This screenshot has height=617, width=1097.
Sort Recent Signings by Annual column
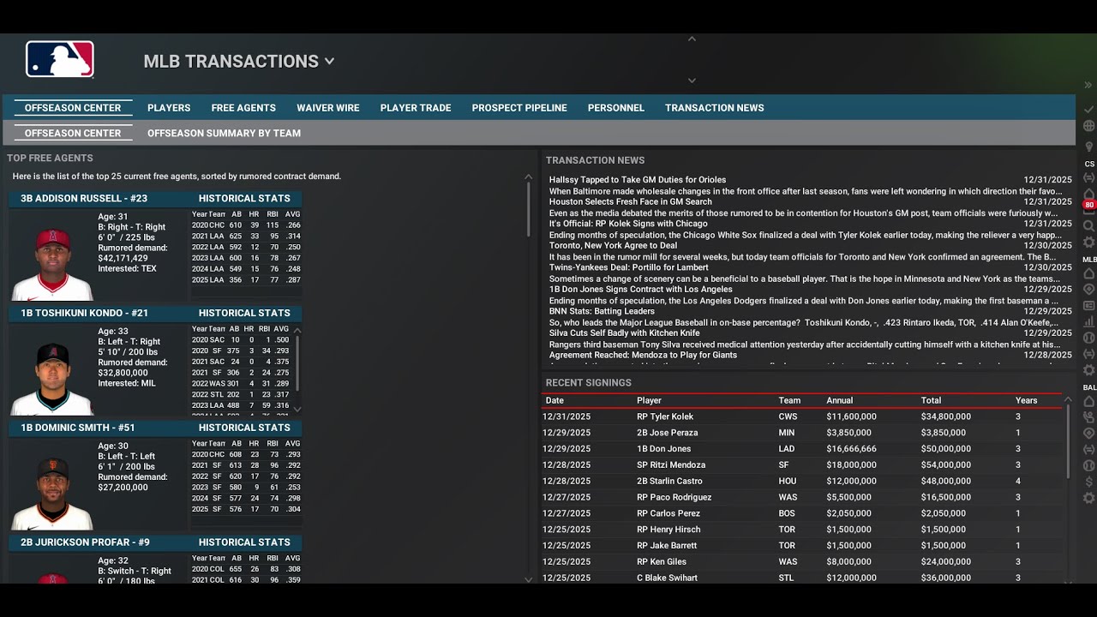pyautogui.click(x=840, y=400)
